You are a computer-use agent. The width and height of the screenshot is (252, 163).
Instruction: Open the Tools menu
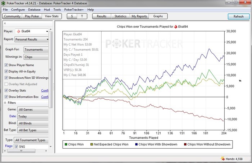point(57,10)
